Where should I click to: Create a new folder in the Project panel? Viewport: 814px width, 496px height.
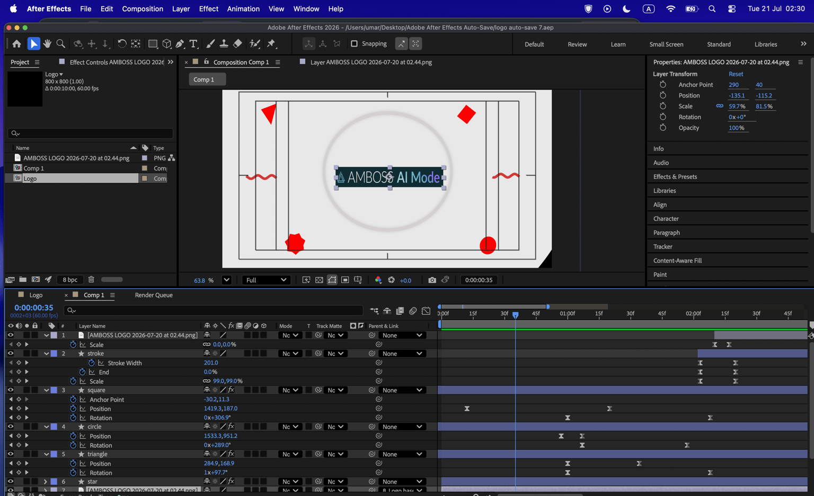(x=23, y=280)
